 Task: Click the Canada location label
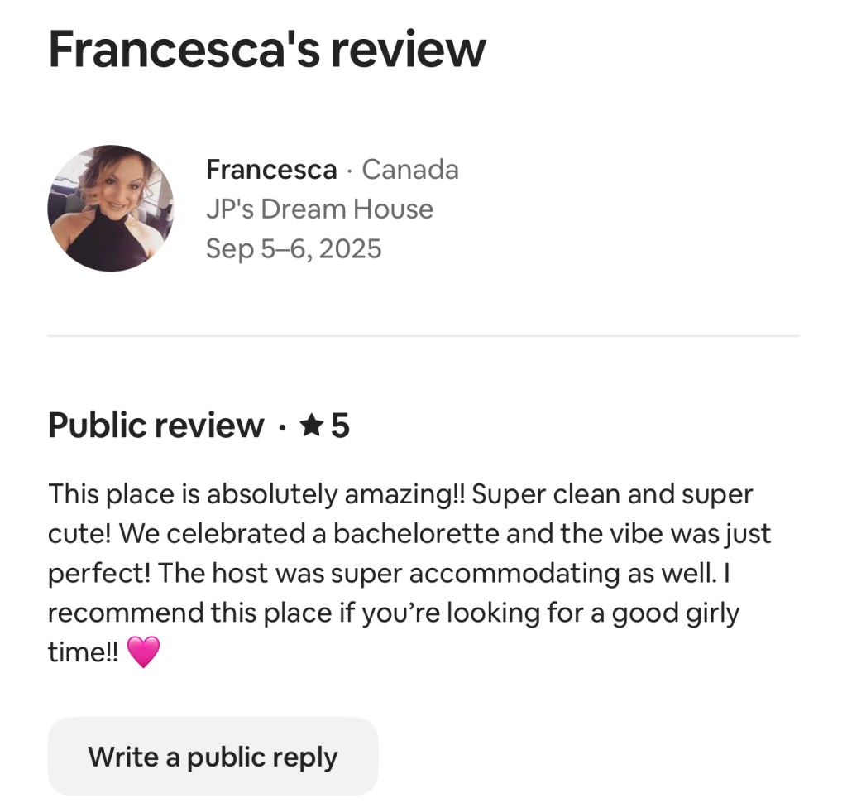coord(410,170)
